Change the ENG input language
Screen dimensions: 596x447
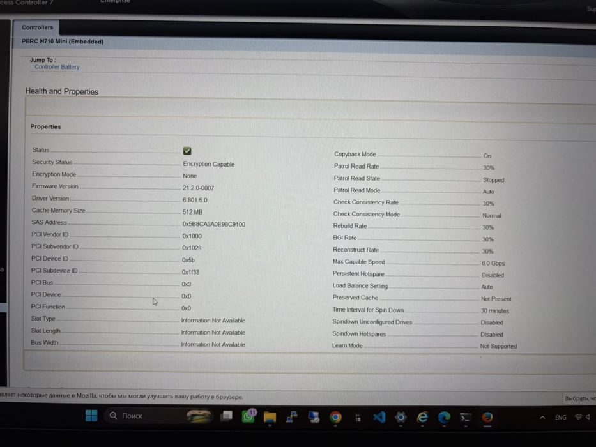click(x=560, y=418)
